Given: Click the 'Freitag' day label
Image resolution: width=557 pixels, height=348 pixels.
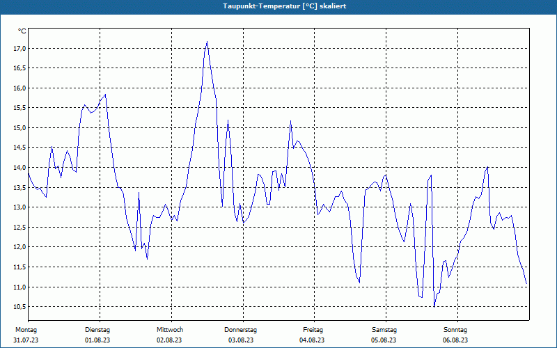Looking at the screenshot, I should click(313, 330).
